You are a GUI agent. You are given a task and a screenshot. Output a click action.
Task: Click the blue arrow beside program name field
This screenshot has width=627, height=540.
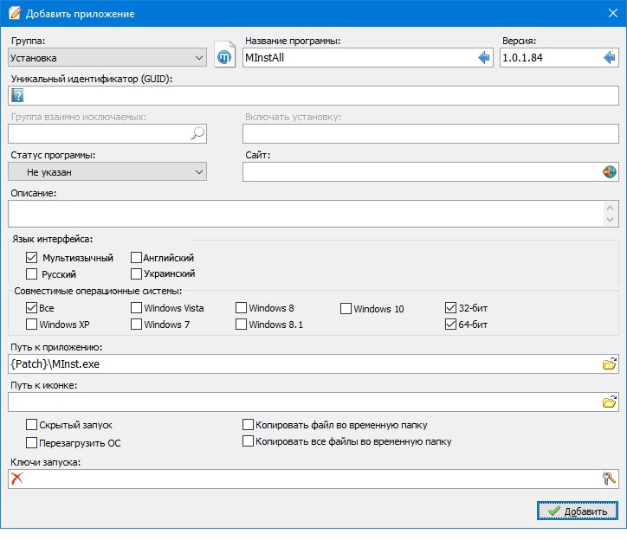coord(484,58)
